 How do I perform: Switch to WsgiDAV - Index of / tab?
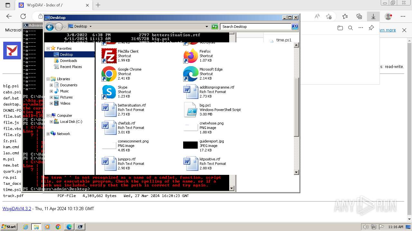(x=54, y=5)
